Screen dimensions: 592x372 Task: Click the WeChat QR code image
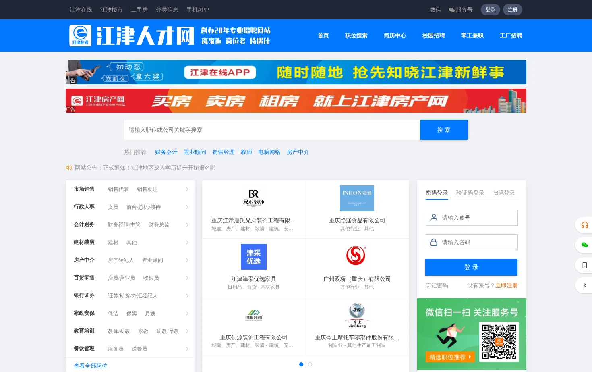499,342
